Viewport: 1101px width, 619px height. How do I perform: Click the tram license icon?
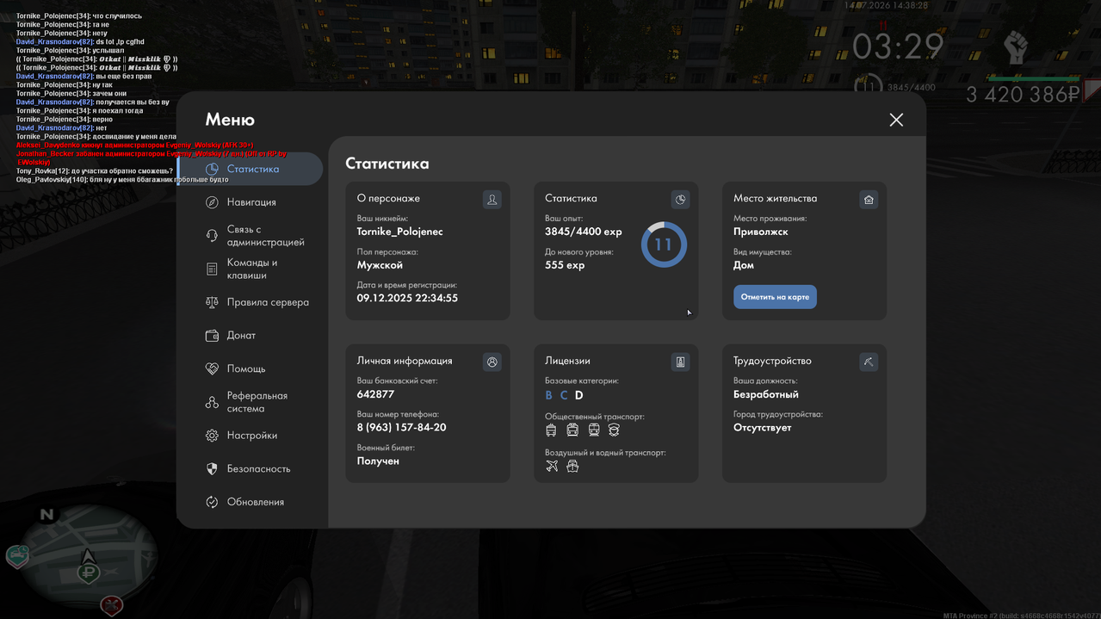pyautogui.click(x=572, y=430)
